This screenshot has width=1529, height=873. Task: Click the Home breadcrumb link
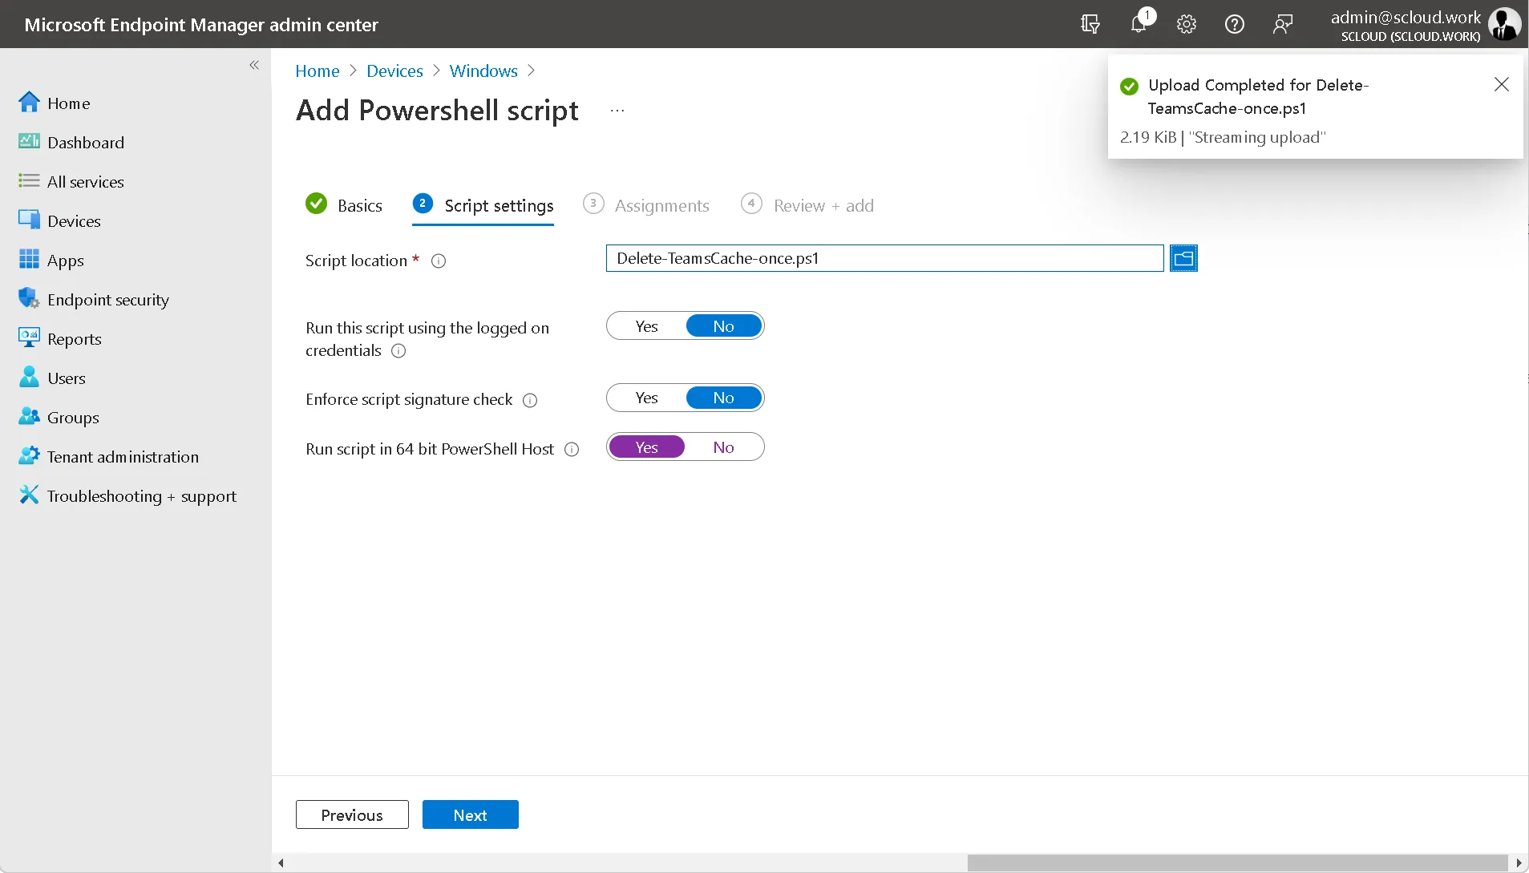tap(318, 71)
